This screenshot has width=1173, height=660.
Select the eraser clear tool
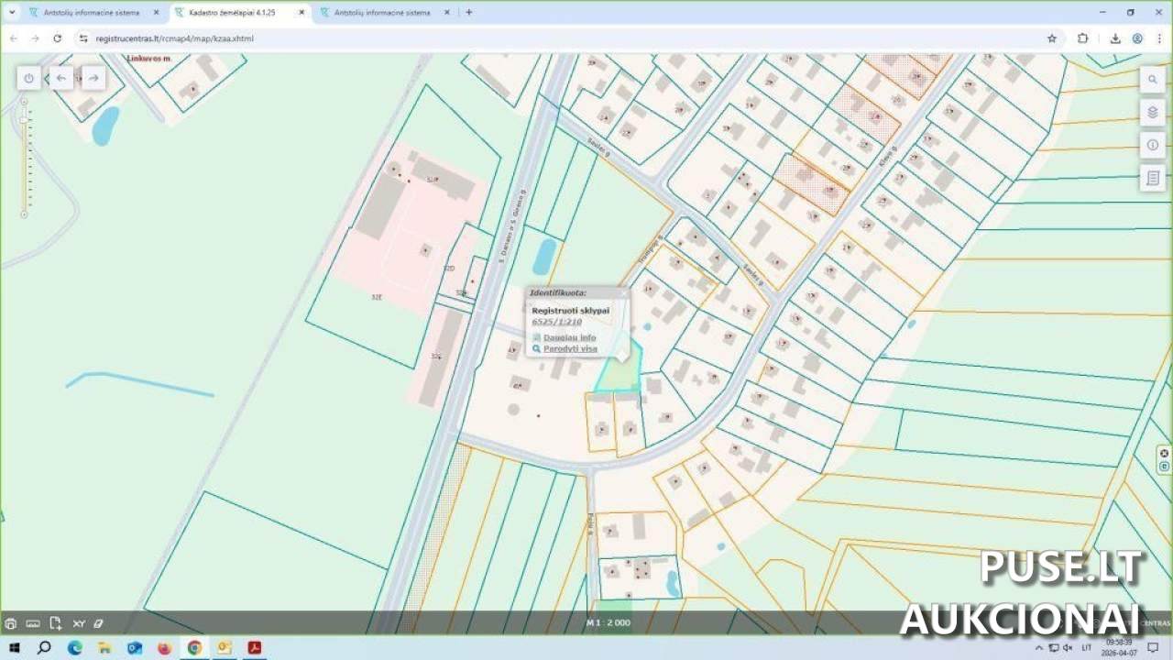99,623
